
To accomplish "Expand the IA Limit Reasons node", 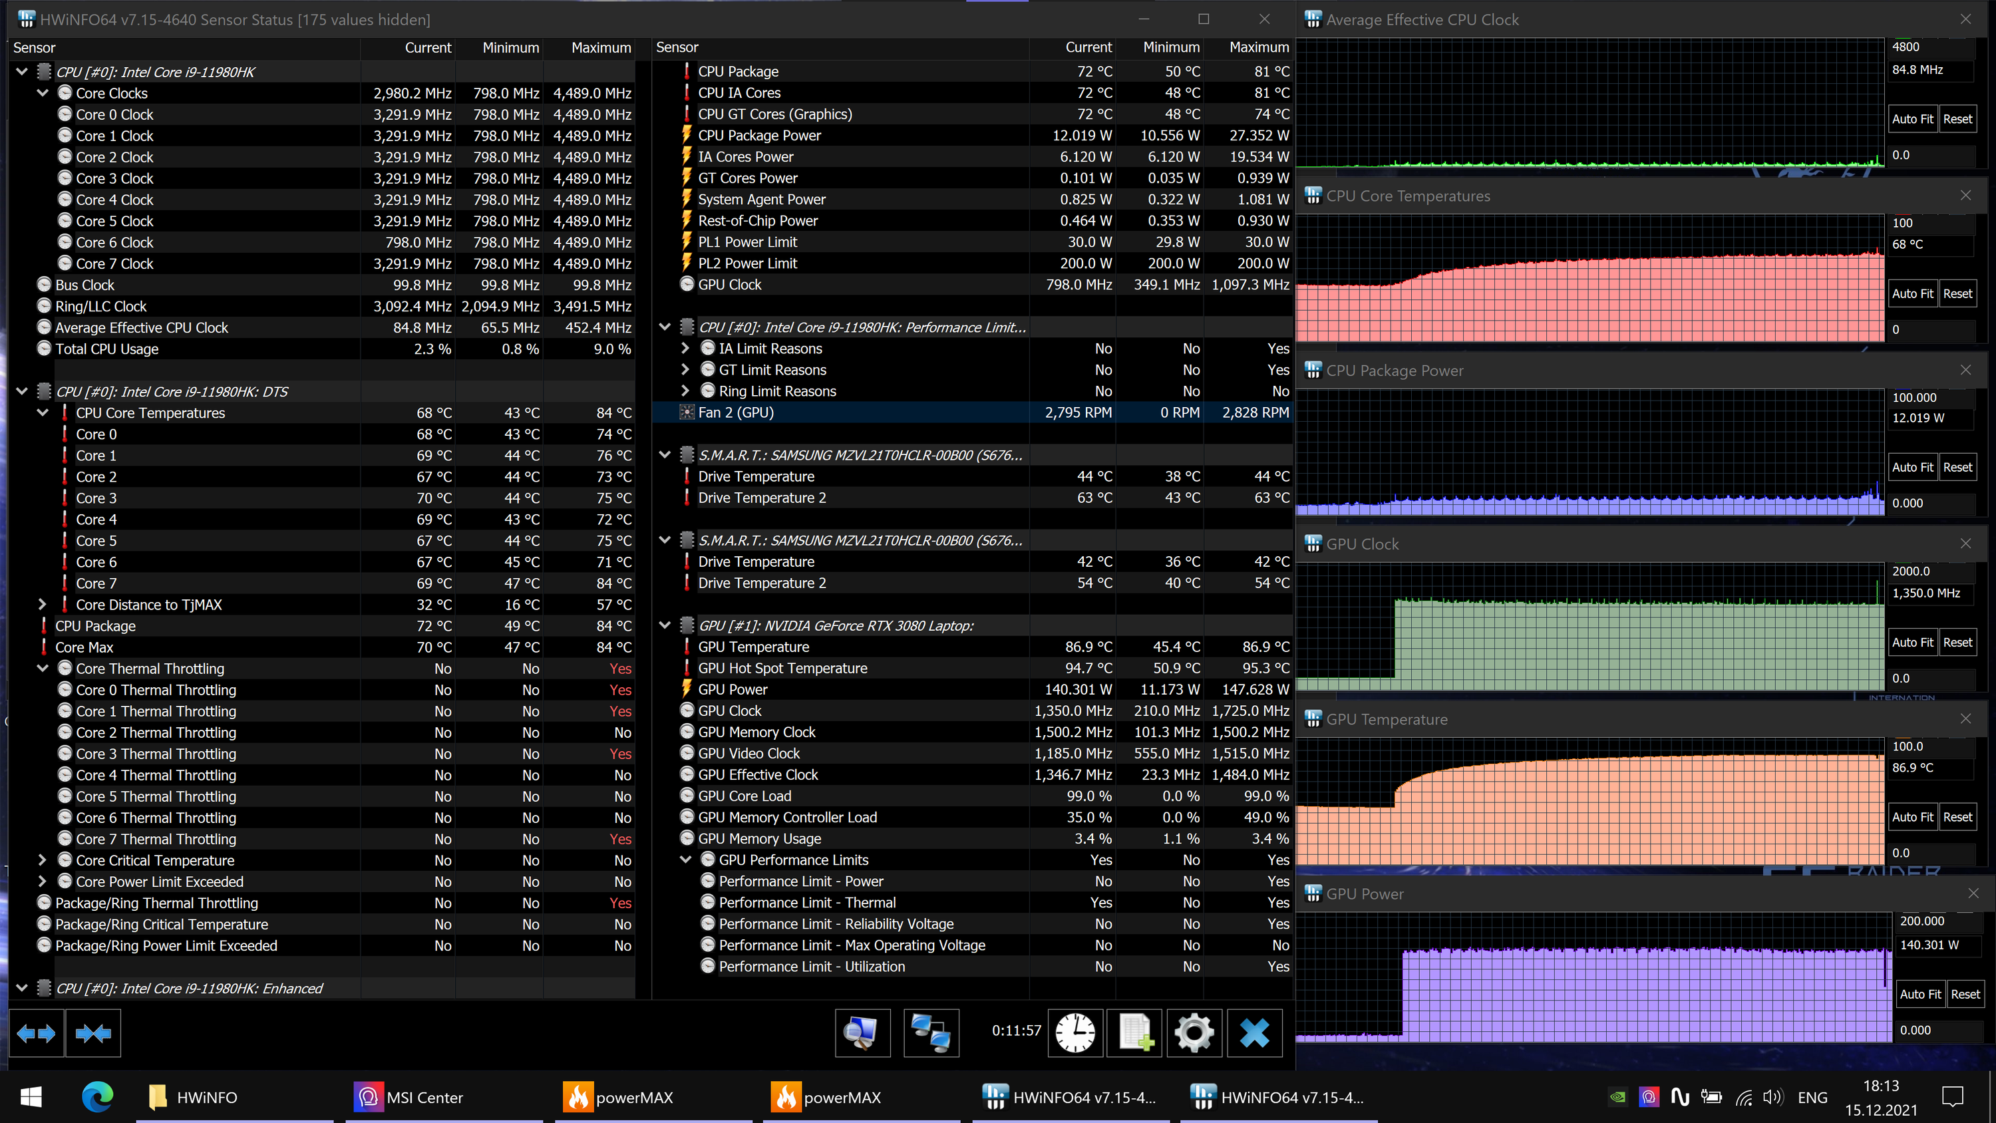I will point(685,349).
